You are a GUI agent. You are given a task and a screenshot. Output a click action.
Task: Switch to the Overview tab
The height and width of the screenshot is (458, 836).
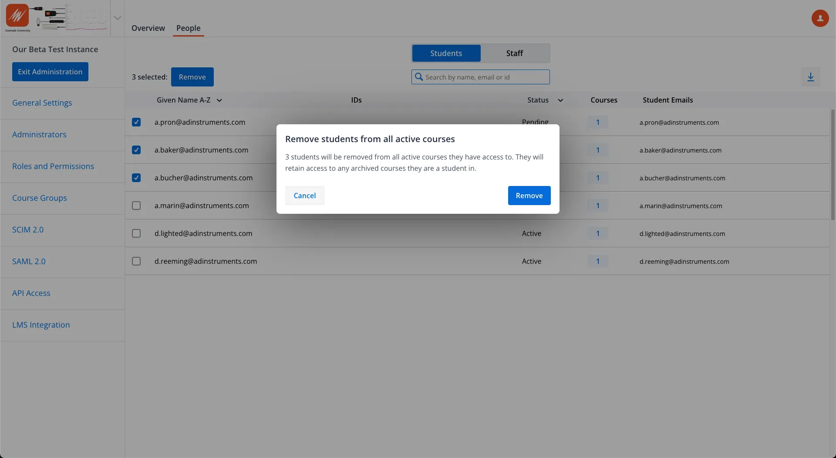coord(148,28)
